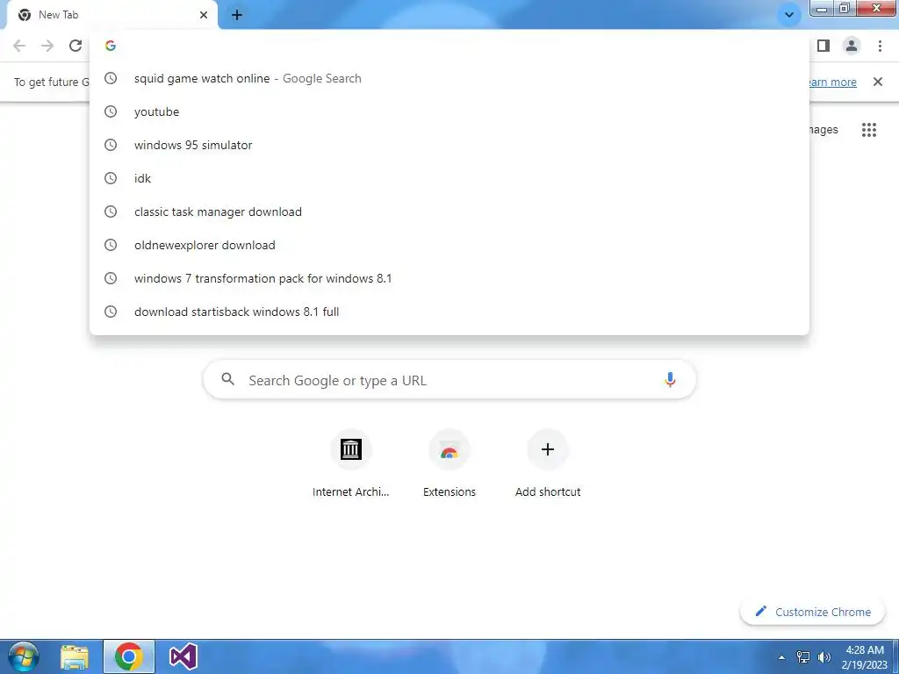Launch Visual Studio from the taskbar
This screenshot has width=899, height=674.
pyautogui.click(x=183, y=656)
